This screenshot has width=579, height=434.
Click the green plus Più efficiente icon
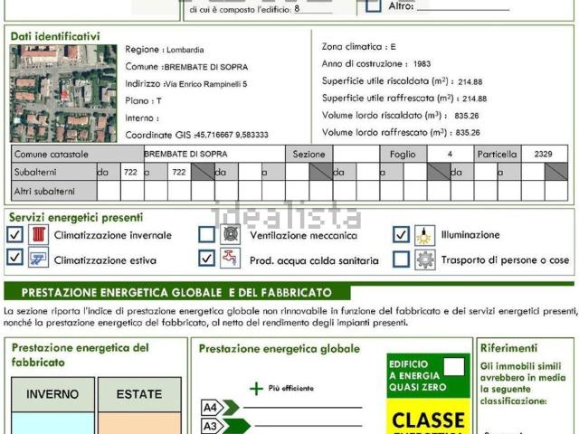[x=256, y=389]
